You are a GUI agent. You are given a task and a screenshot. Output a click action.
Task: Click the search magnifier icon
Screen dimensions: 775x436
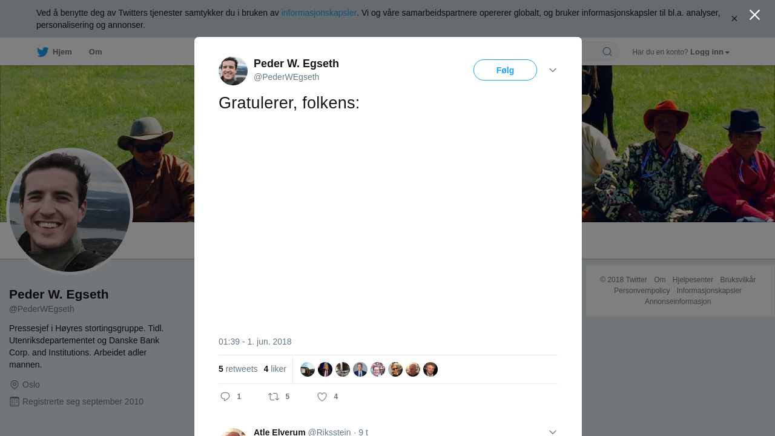607,52
